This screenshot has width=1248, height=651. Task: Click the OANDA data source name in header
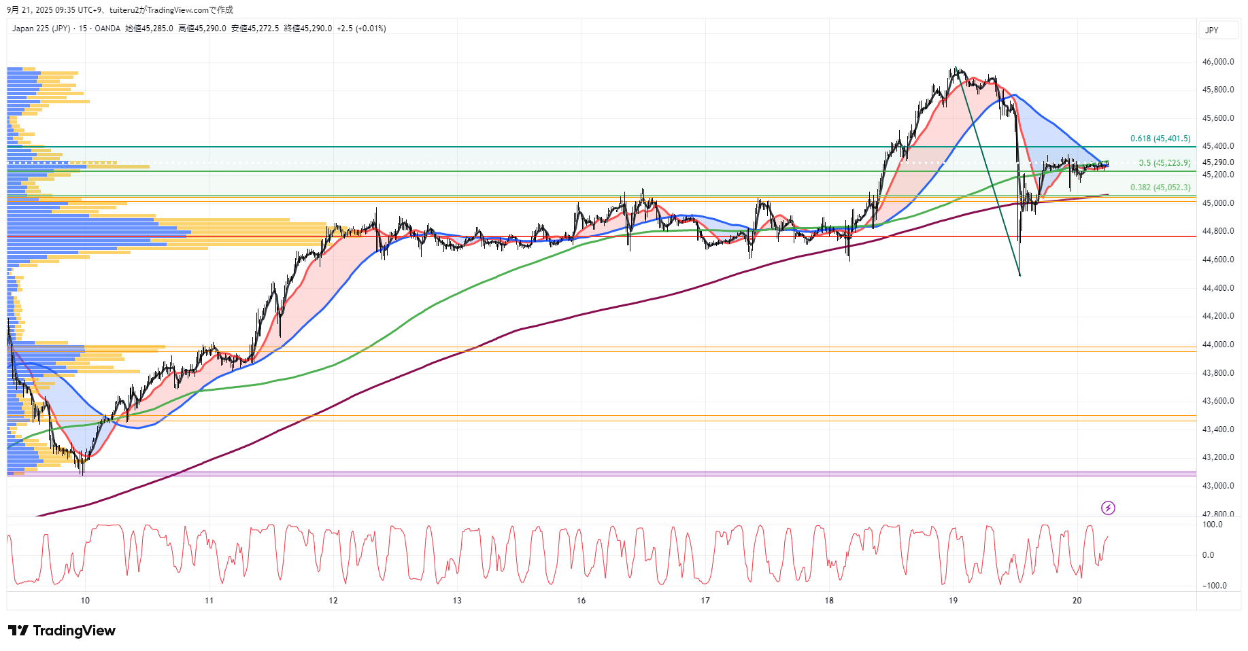point(107,29)
